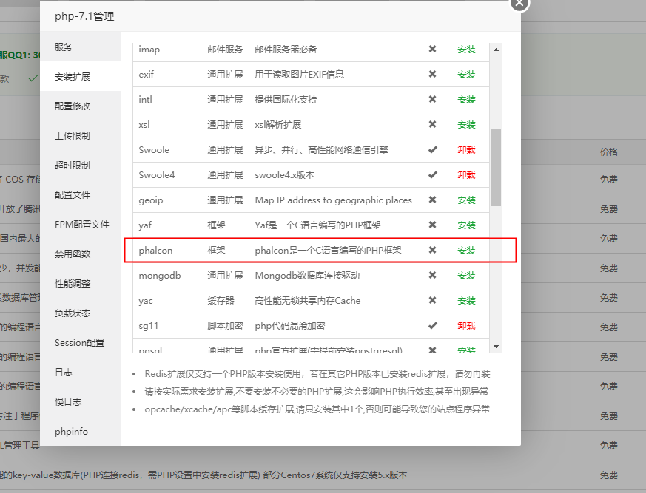This screenshot has width=646, height=493.
Task: Click scrollbar down arrow in extension list
Action: click(496, 347)
